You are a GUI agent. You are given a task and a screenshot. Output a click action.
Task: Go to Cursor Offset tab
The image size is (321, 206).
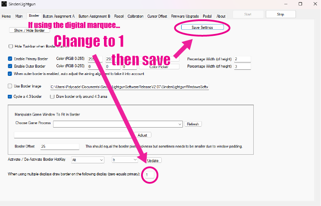tap(157, 16)
